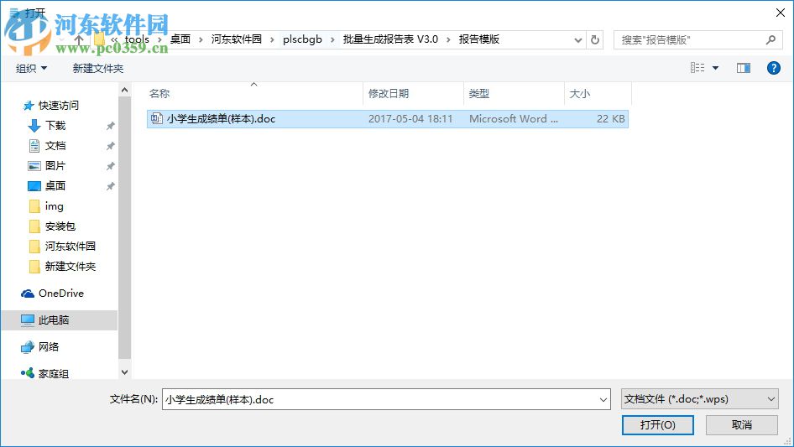The height and width of the screenshot is (447, 794).
Task: Unpin icon beside 文档
Action: point(110,146)
